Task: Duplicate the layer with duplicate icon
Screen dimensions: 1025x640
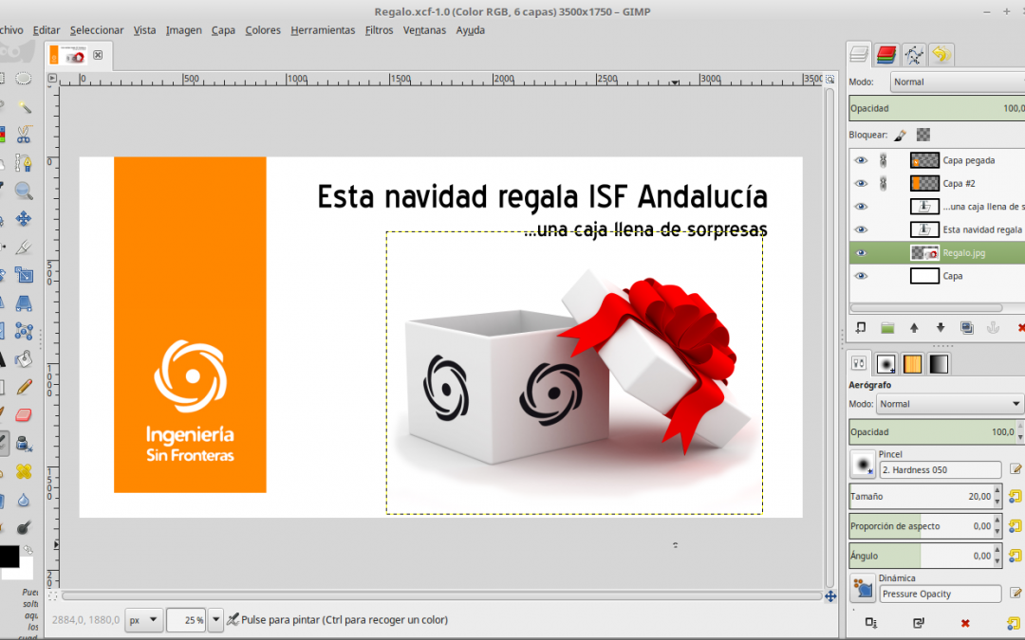Action: pyautogui.click(x=967, y=328)
